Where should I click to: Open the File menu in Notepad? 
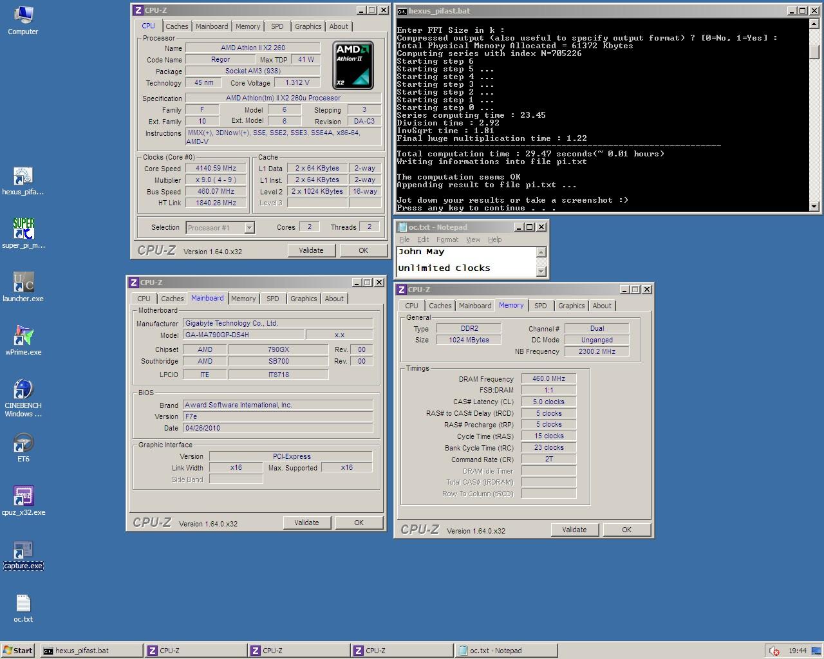pos(404,239)
